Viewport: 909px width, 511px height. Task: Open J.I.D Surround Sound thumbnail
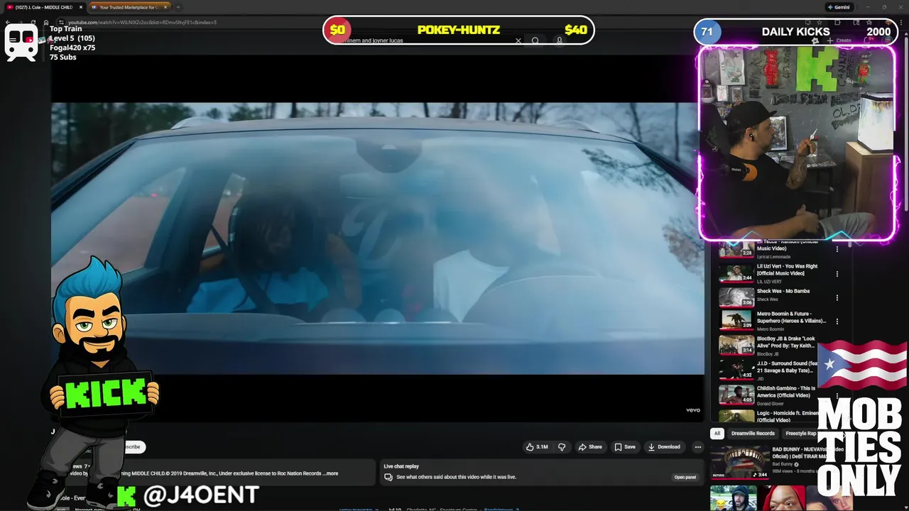(x=736, y=369)
